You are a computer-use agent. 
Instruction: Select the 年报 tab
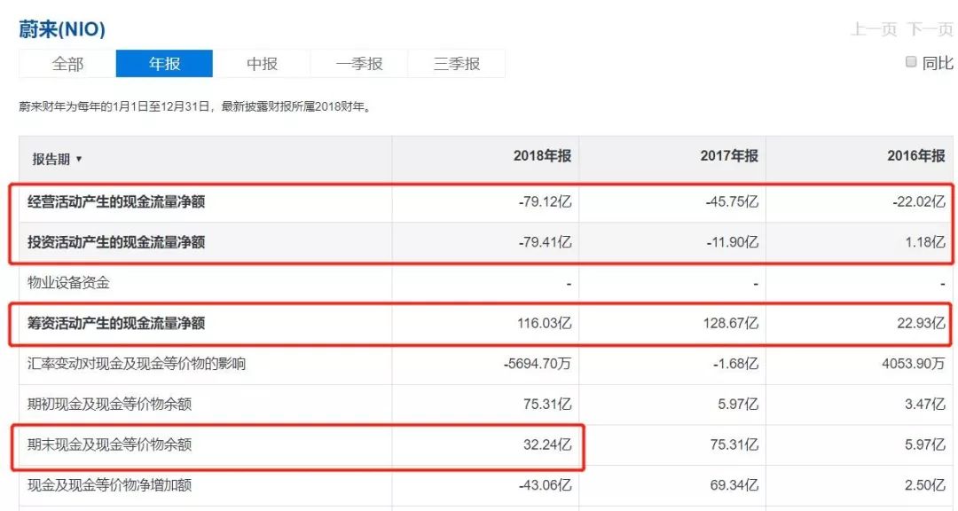click(x=164, y=64)
